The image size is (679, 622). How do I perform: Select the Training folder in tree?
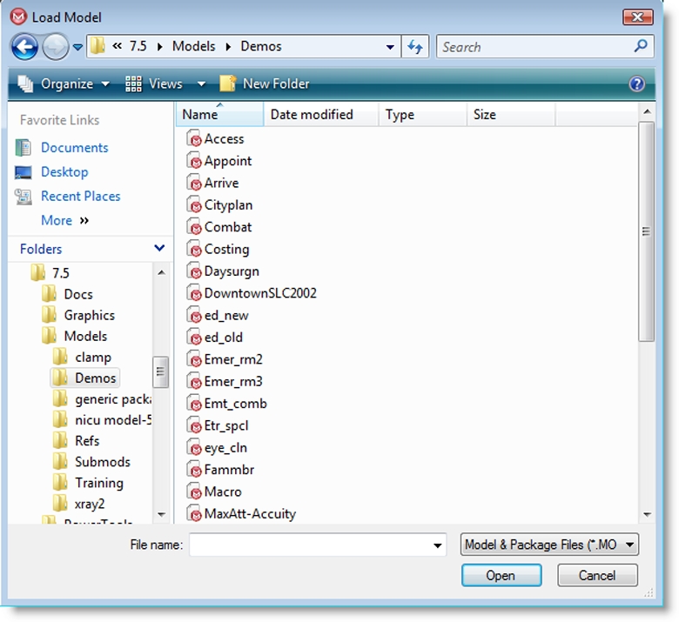click(98, 483)
